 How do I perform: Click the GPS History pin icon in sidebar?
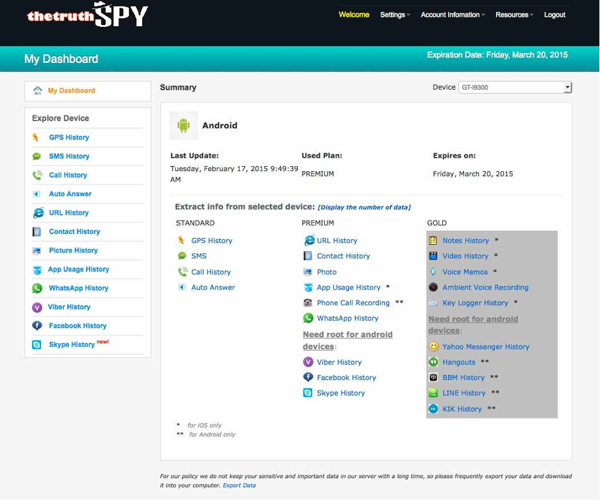pos(36,137)
